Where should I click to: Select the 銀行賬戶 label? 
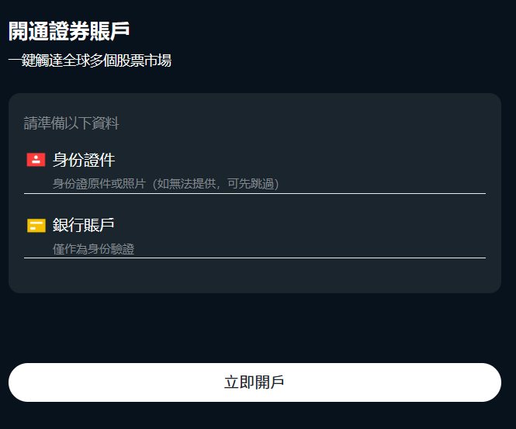click(x=84, y=225)
